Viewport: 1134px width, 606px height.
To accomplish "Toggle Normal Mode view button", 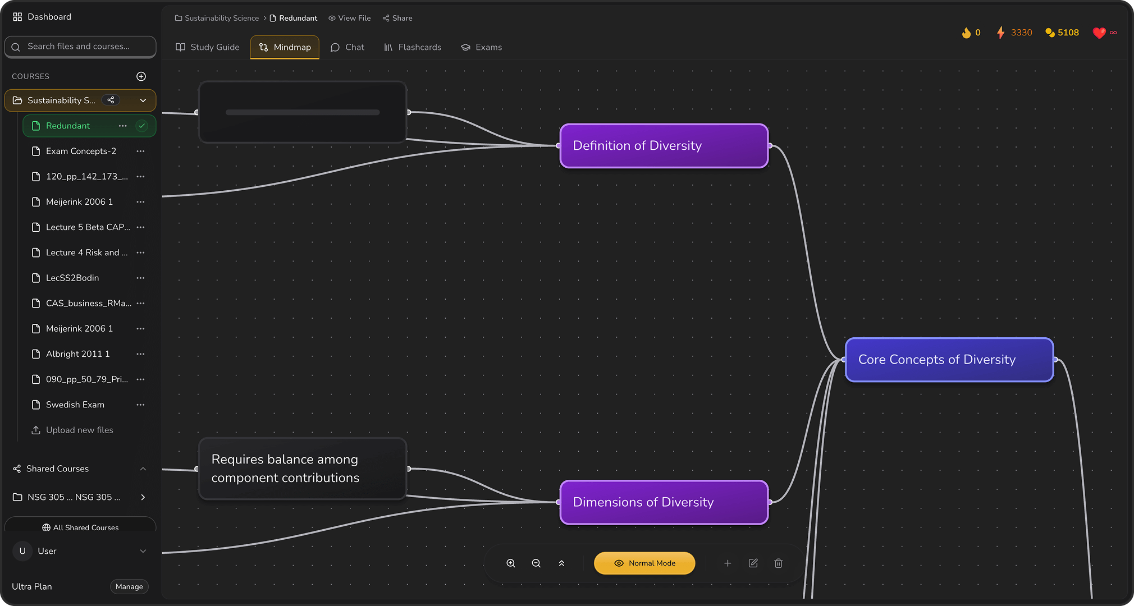I will [644, 563].
